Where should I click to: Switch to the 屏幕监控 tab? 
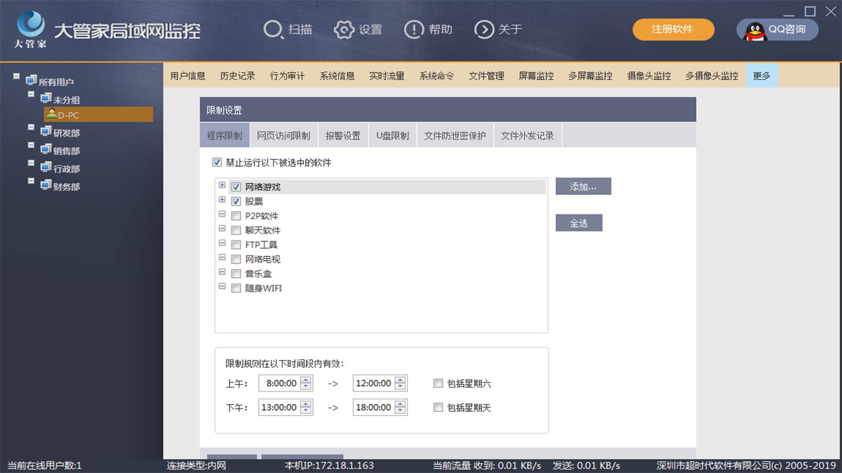(537, 76)
